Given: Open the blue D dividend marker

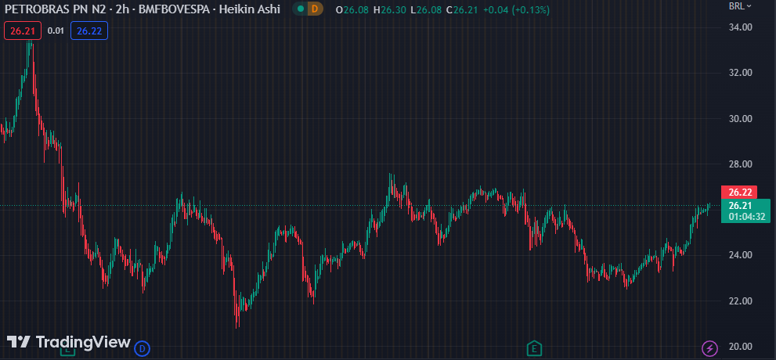Looking at the screenshot, I should (142, 348).
